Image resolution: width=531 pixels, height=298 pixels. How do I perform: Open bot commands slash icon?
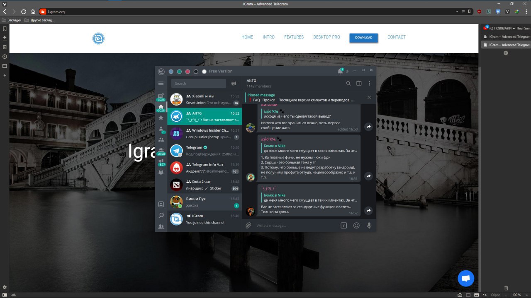tap(343, 225)
